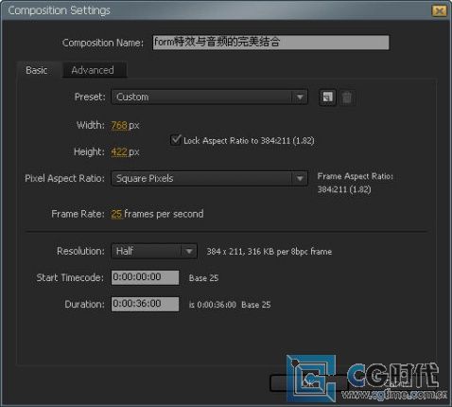The width and height of the screenshot is (452, 407).
Task: Click the save preset icon
Action: pos(327,97)
